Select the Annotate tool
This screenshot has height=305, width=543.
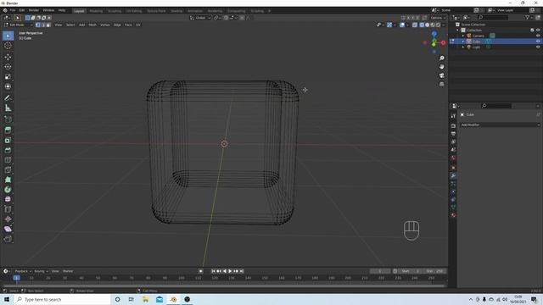click(8, 98)
